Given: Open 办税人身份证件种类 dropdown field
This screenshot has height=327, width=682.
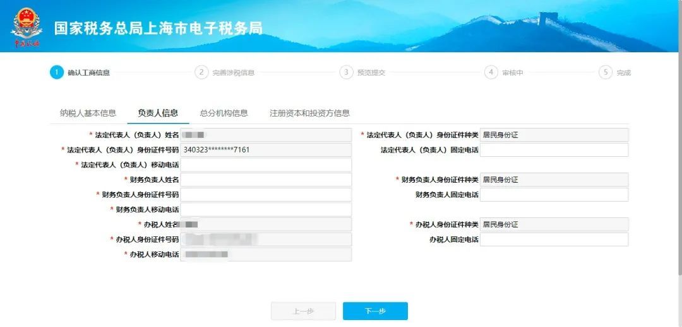Looking at the screenshot, I should [x=554, y=225].
